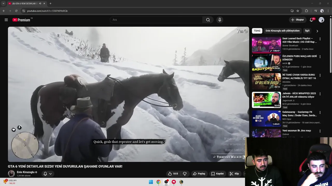Screen dimensions: 332x186
Task: Open Galatasaray Gaziantep FK video title
Action: pyautogui.click(x=300, y=114)
